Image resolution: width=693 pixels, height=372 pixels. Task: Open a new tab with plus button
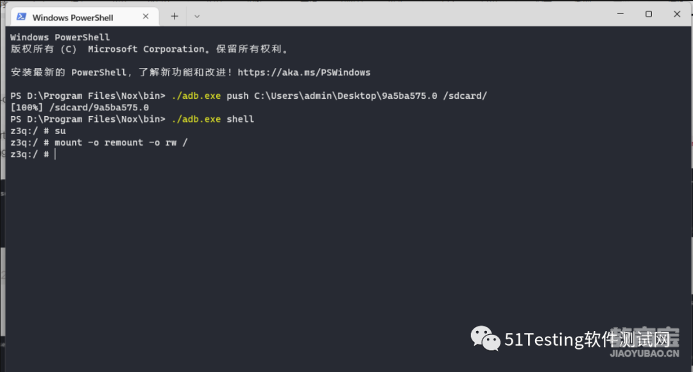[175, 16]
